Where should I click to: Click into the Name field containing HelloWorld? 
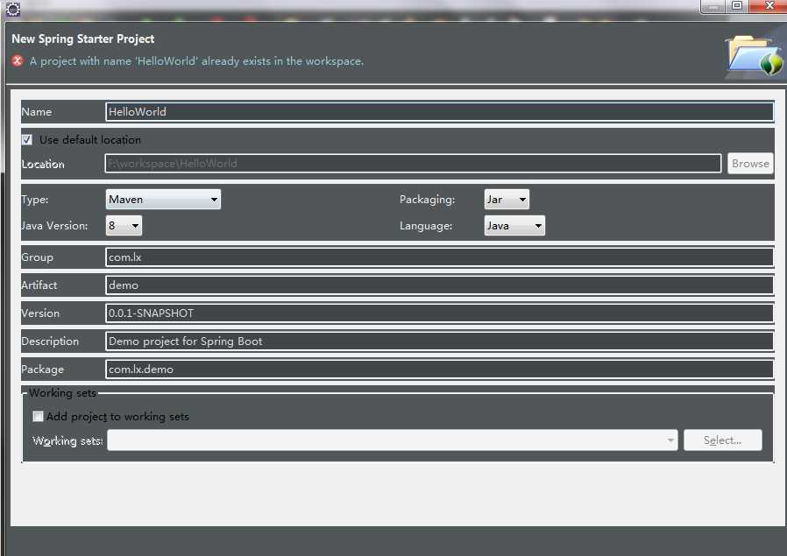pos(439,112)
